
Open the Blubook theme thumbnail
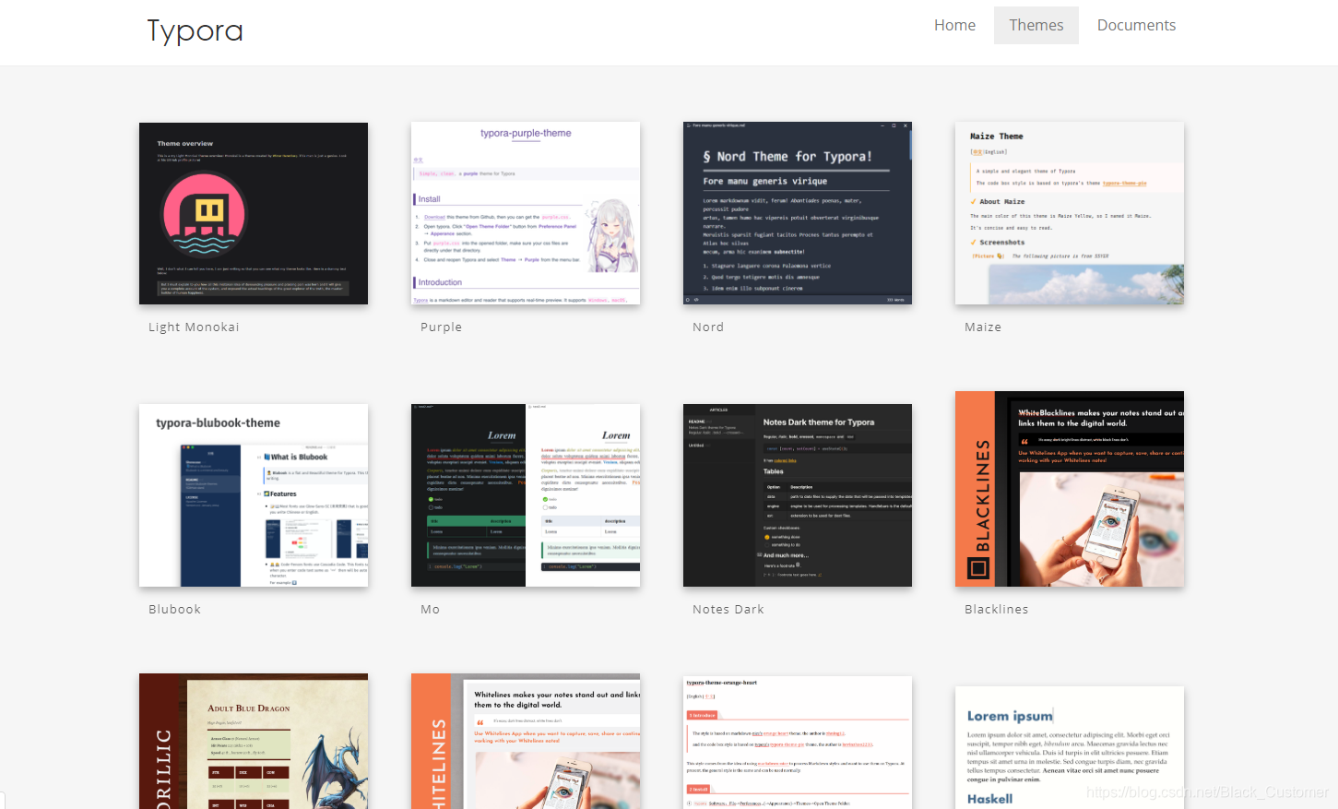[x=254, y=495]
